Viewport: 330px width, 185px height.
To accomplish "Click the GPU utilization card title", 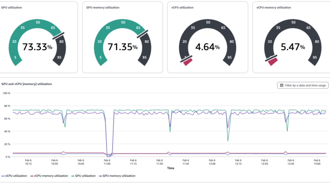I will point(12,8).
